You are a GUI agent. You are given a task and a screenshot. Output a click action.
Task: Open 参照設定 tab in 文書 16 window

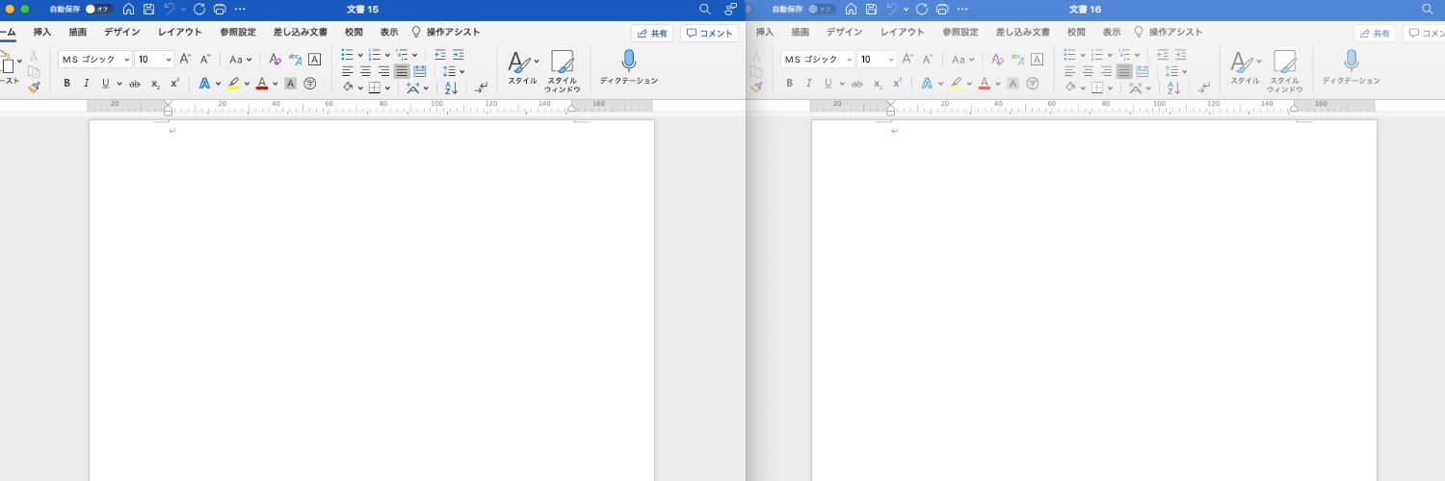[960, 32]
